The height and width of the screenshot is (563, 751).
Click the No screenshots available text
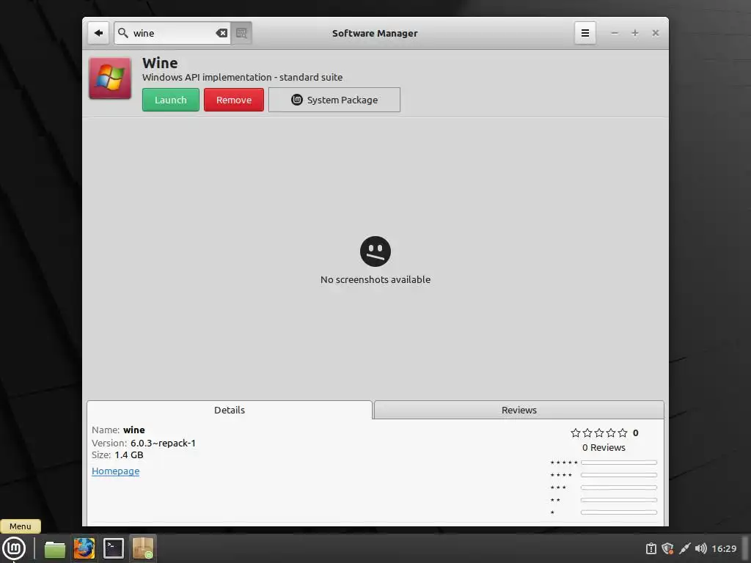[375, 279]
